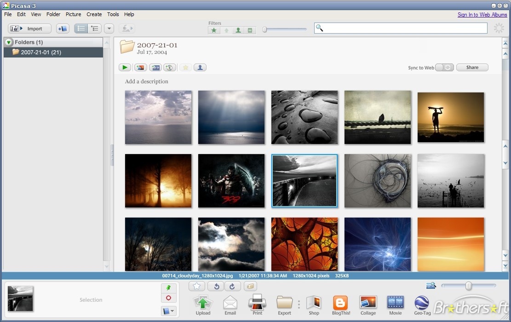This screenshot has width=511, height=322.
Task: Click in the search field
Action: coord(401,28)
